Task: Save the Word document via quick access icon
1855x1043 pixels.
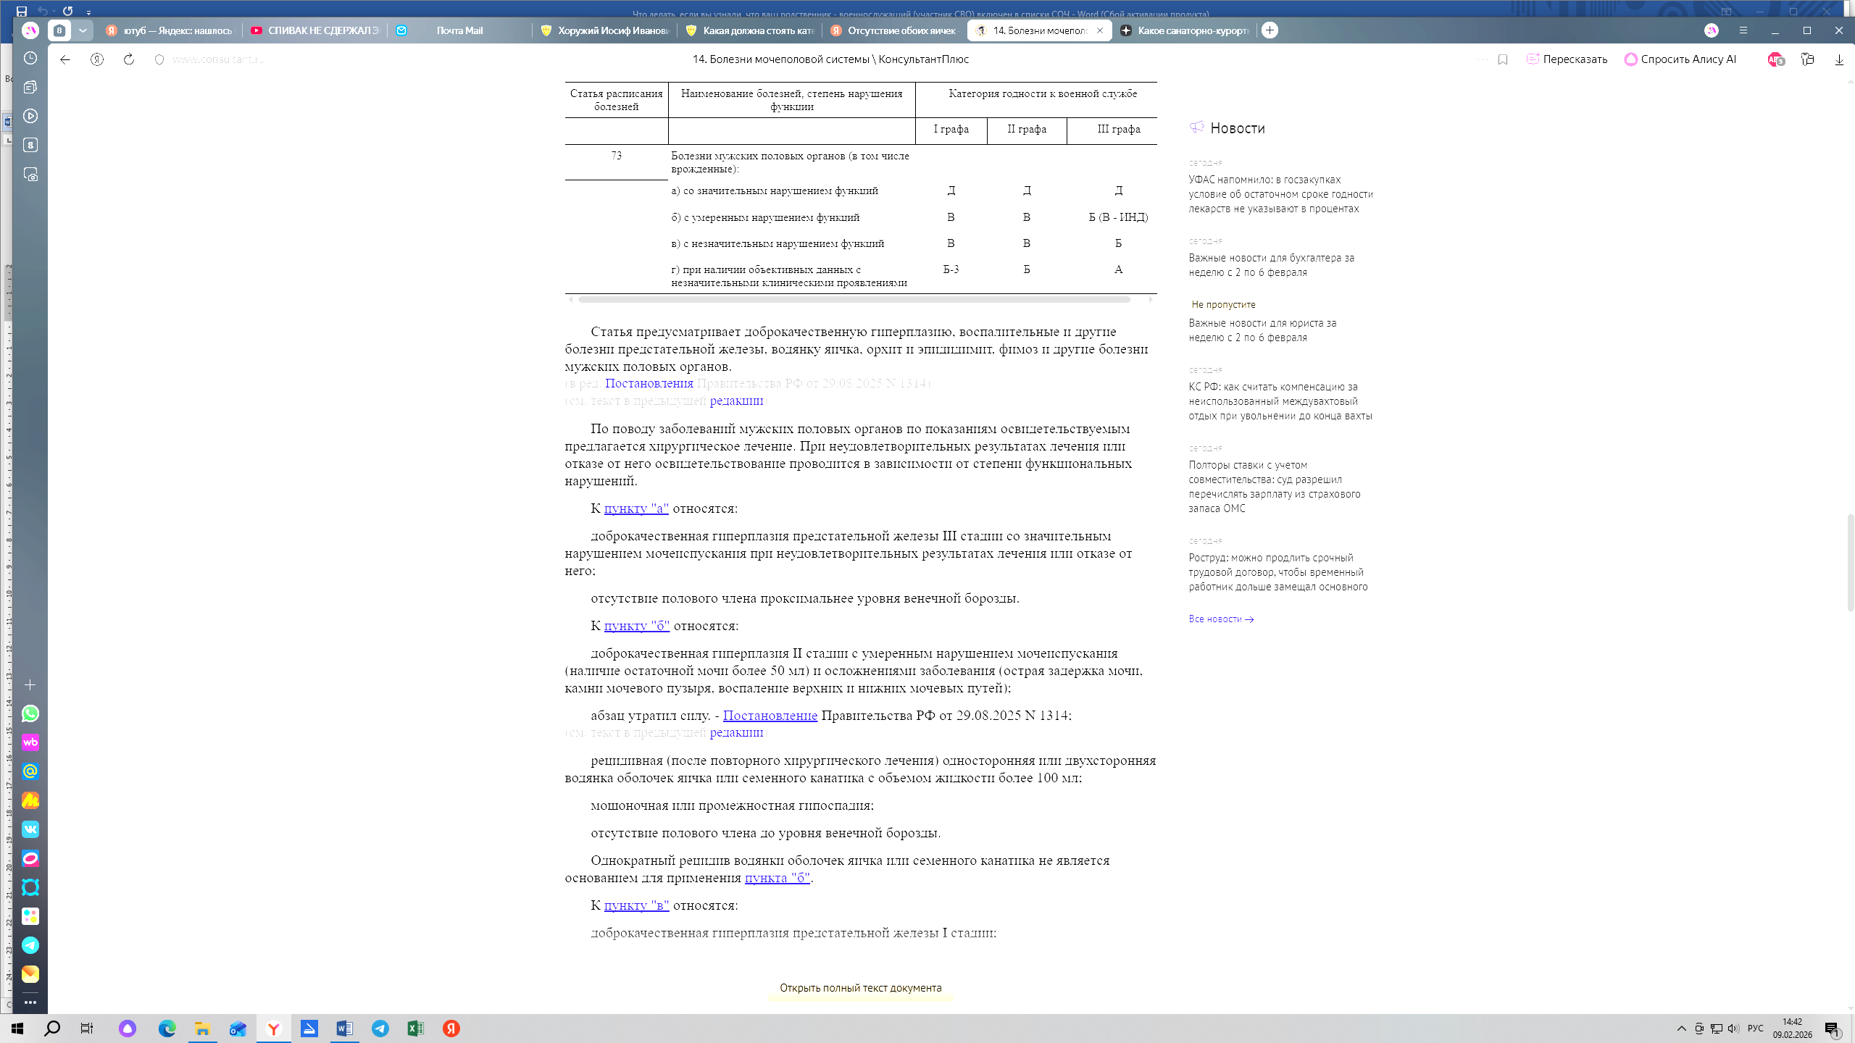Action: (x=22, y=11)
